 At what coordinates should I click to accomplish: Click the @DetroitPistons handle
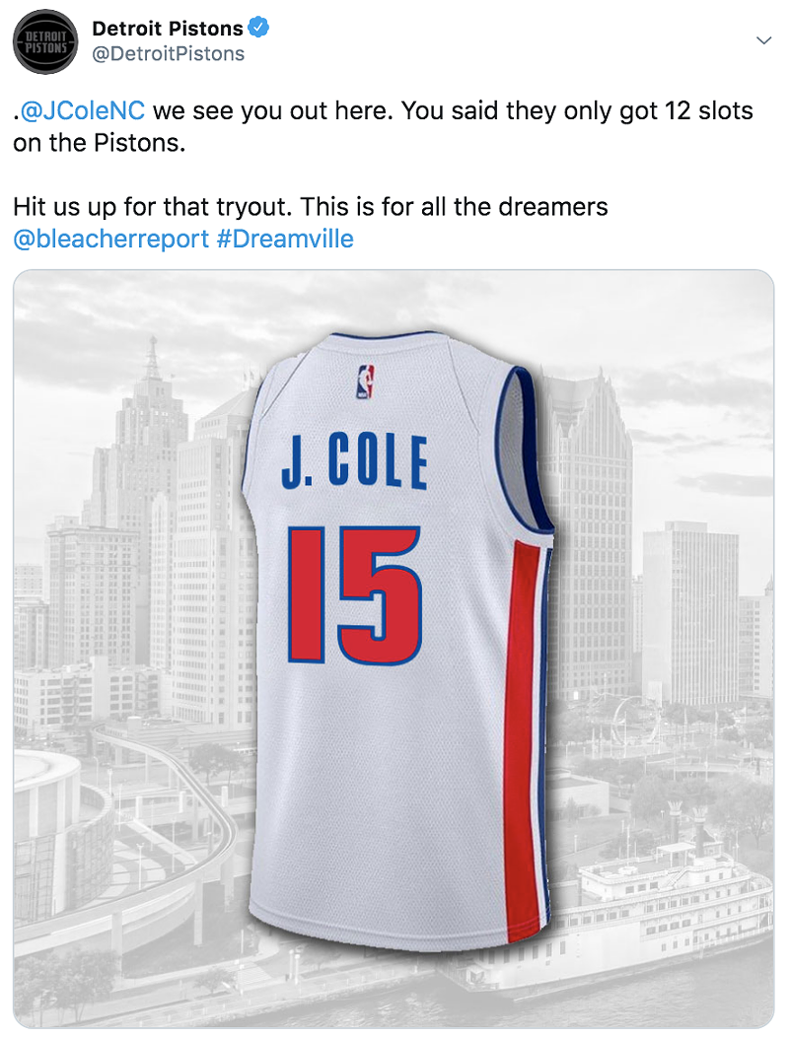(168, 54)
